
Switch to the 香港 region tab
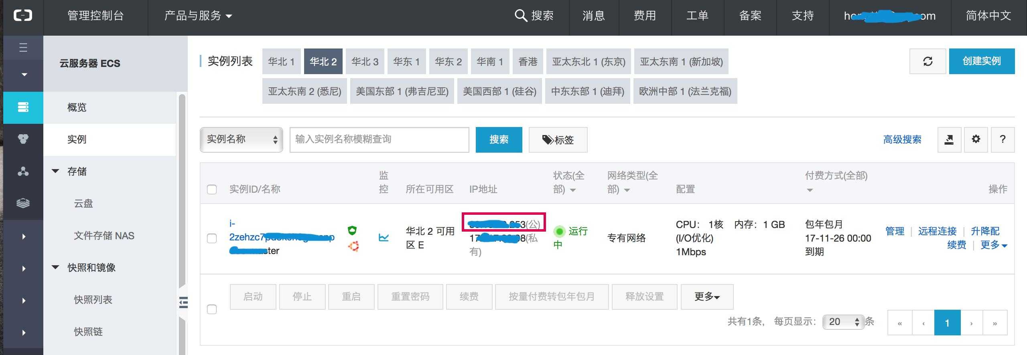(x=528, y=61)
